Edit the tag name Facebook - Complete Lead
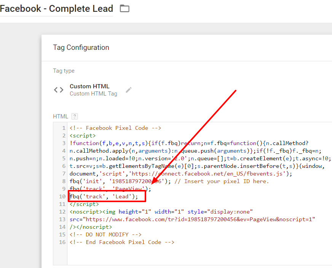This screenshot has width=332, height=268. (x=56, y=9)
